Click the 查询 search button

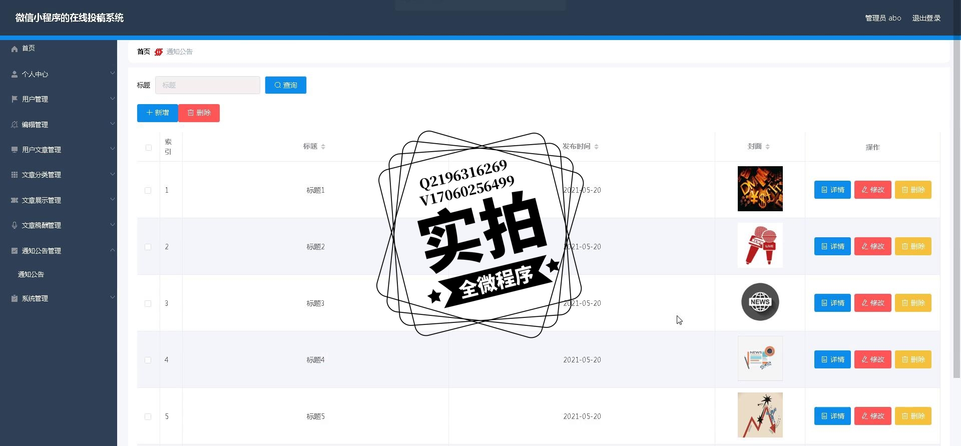click(x=286, y=85)
